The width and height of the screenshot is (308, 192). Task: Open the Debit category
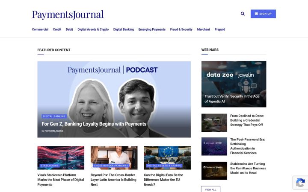pos(69,29)
